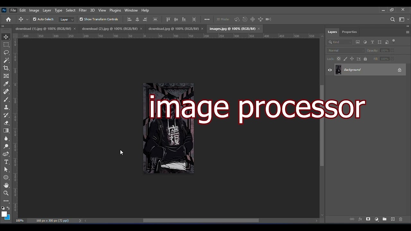This screenshot has width=411, height=231.
Task: Select the Ellipse shape tool
Action: (x=6, y=177)
